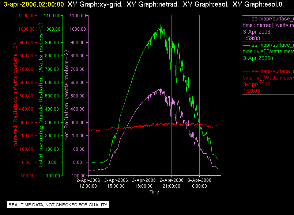Click the red iss-mapr/surface legend entry

(268, 71)
